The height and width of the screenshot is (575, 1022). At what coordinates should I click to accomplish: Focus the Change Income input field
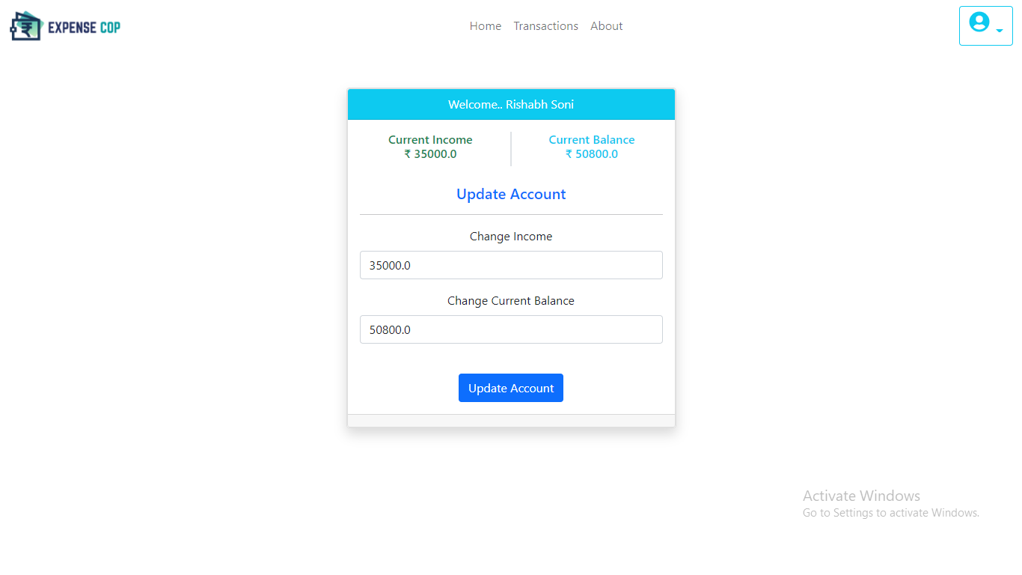(511, 265)
